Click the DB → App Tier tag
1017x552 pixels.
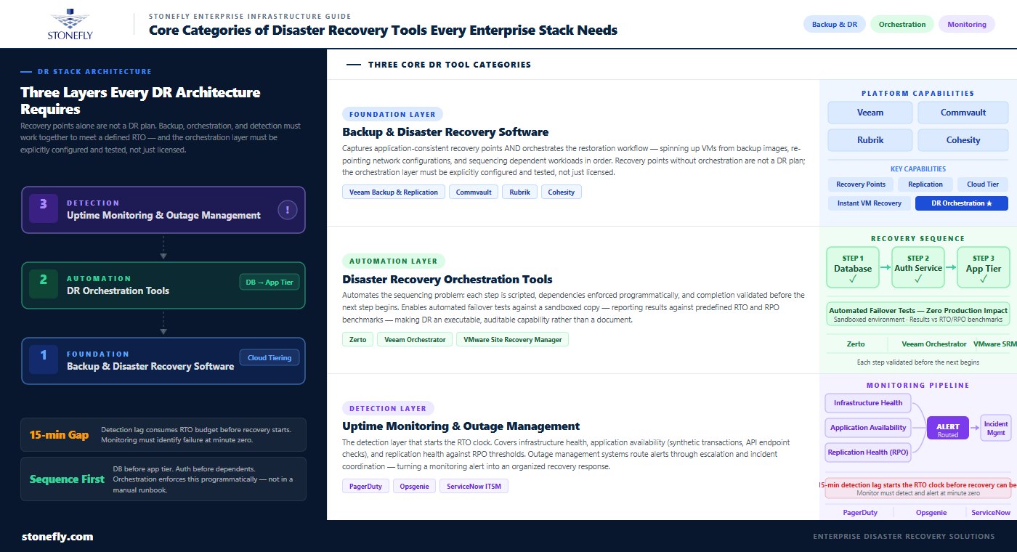click(270, 283)
